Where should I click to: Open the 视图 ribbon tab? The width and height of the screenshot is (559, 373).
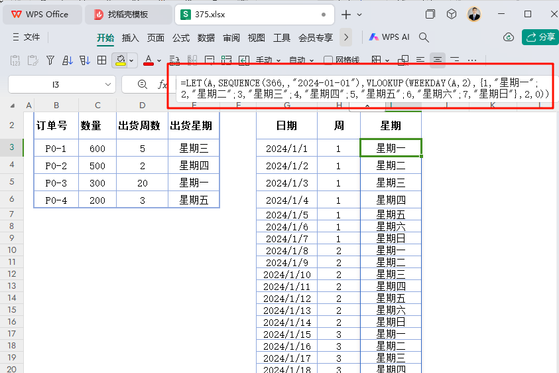[257, 37]
